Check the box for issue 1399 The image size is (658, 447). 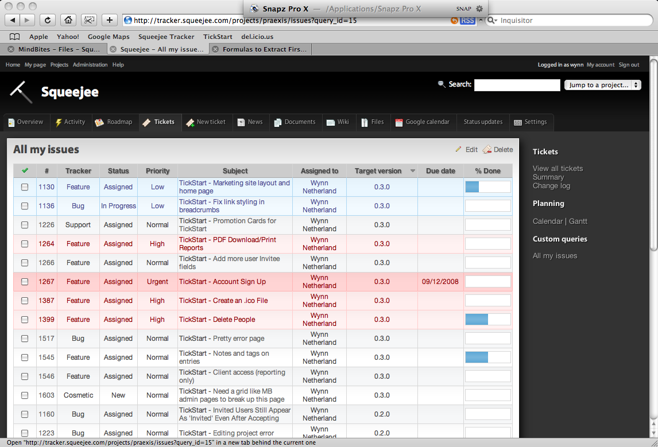[x=25, y=320]
